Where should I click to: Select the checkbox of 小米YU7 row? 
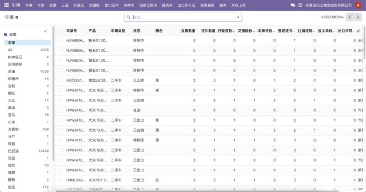[x=61, y=180]
